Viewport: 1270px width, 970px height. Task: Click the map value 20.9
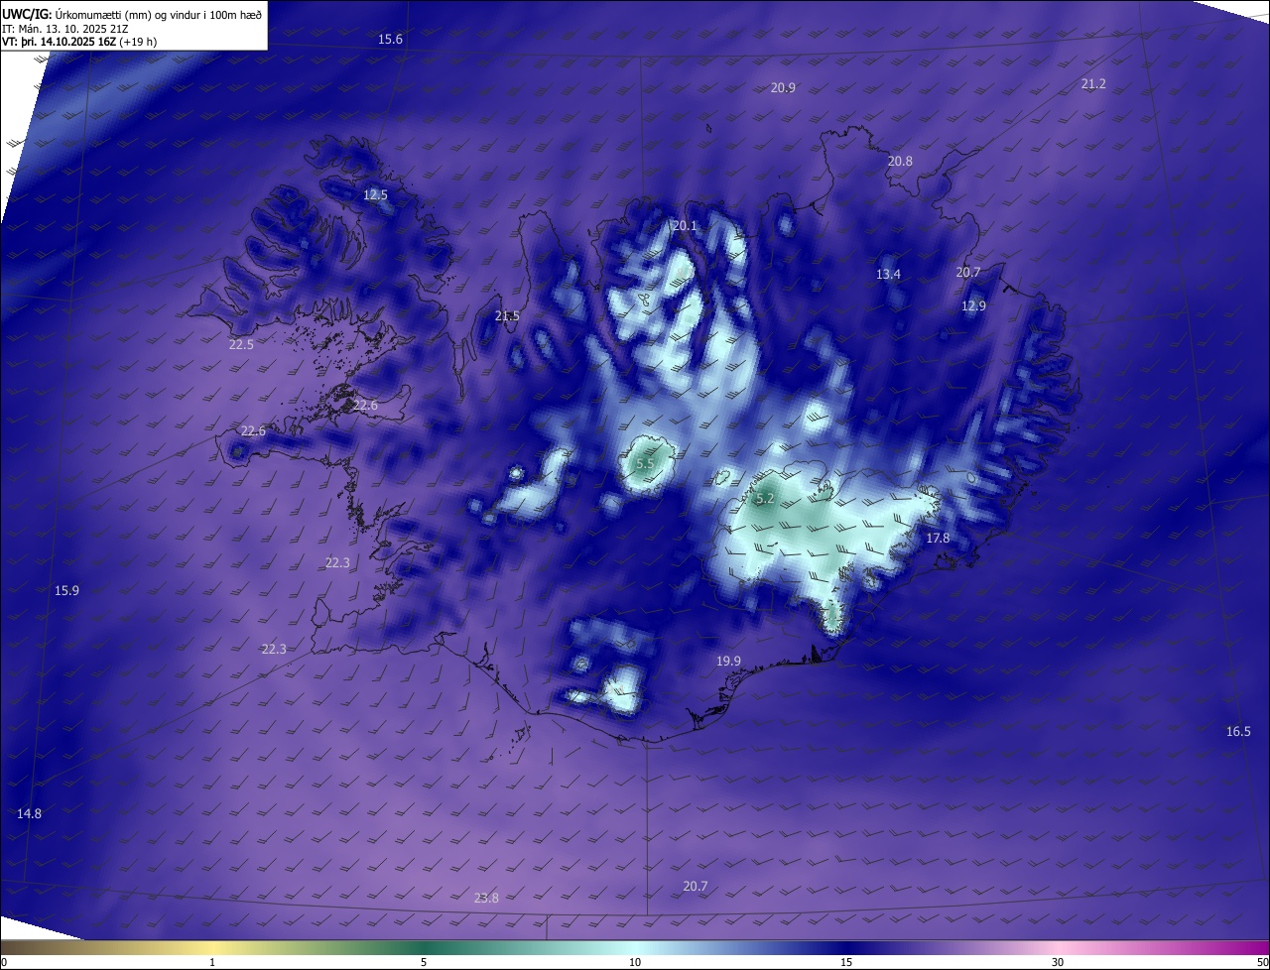783,88
